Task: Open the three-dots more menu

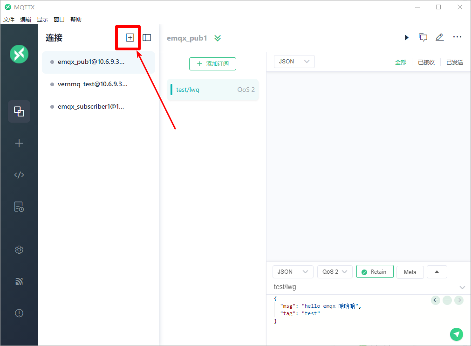Action: (x=457, y=37)
